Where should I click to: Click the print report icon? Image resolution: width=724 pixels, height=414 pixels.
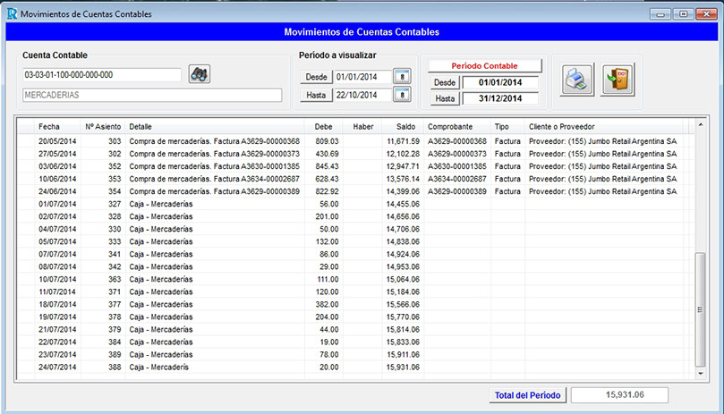pyautogui.click(x=576, y=80)
